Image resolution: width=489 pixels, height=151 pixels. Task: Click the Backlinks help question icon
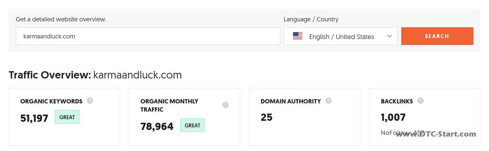pyautogui.click(x=420, y=101)
